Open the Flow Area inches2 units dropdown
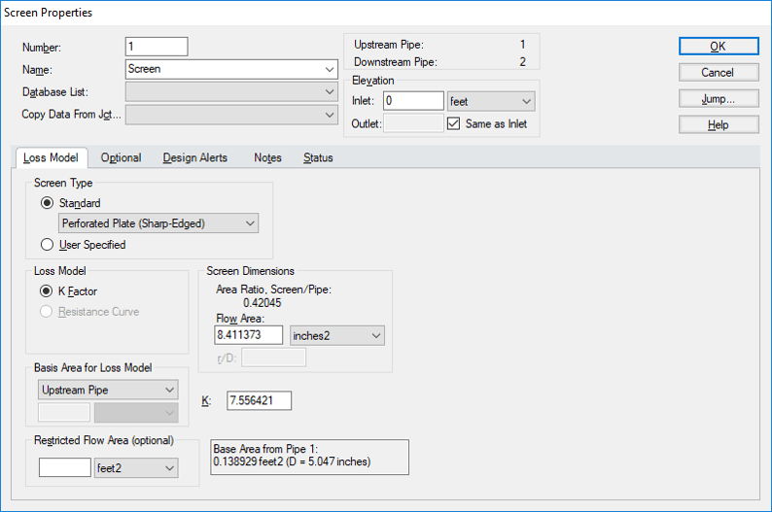The image size is (772, 512). coord(337,335)
